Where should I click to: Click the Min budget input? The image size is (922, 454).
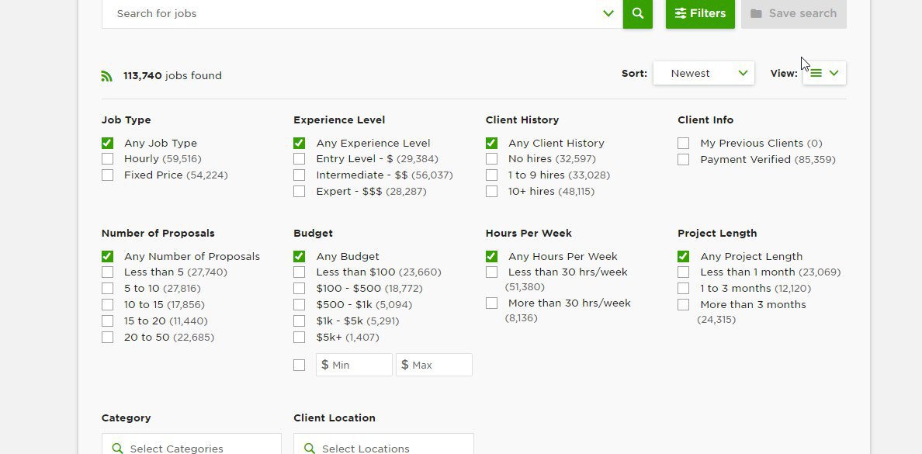point(354,365)
